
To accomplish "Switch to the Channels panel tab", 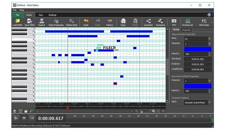I will pyautogui.click(x=186, y=30).
